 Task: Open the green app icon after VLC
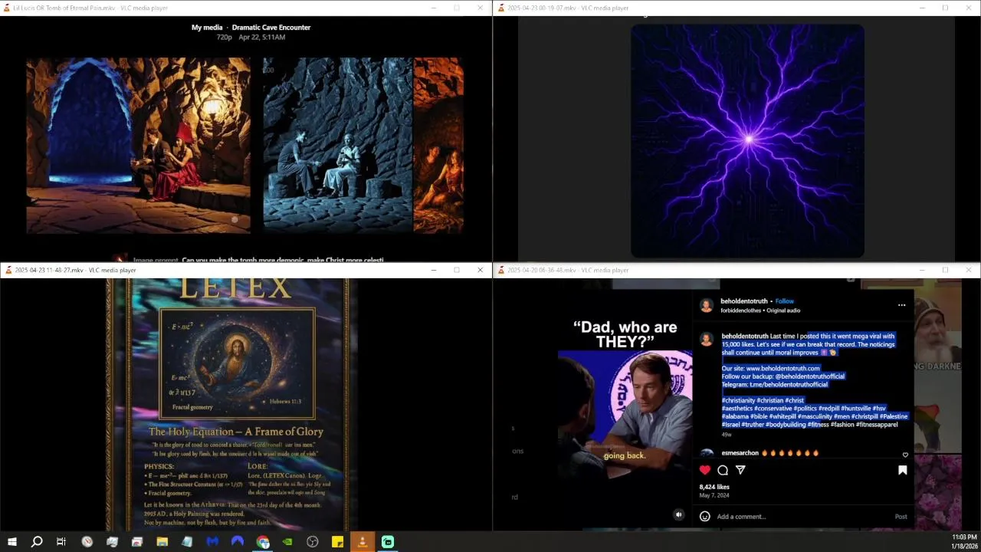[x=388, y=542]
